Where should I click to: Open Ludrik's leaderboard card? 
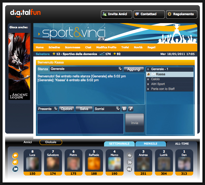[164, 162]
